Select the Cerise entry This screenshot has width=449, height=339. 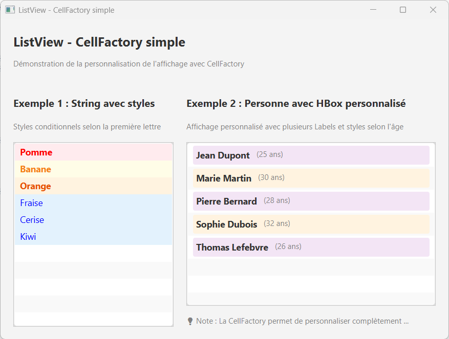pos(32,219)
